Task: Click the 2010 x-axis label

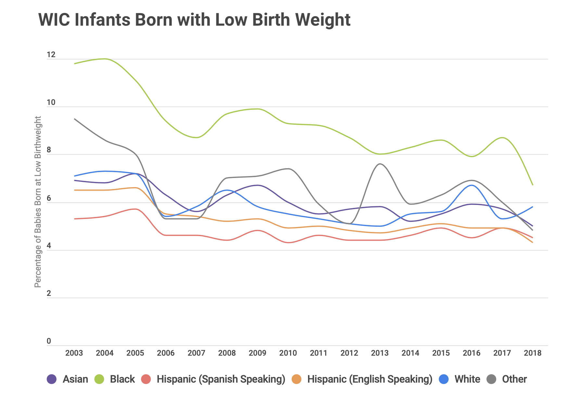Action: pos(288,353)
